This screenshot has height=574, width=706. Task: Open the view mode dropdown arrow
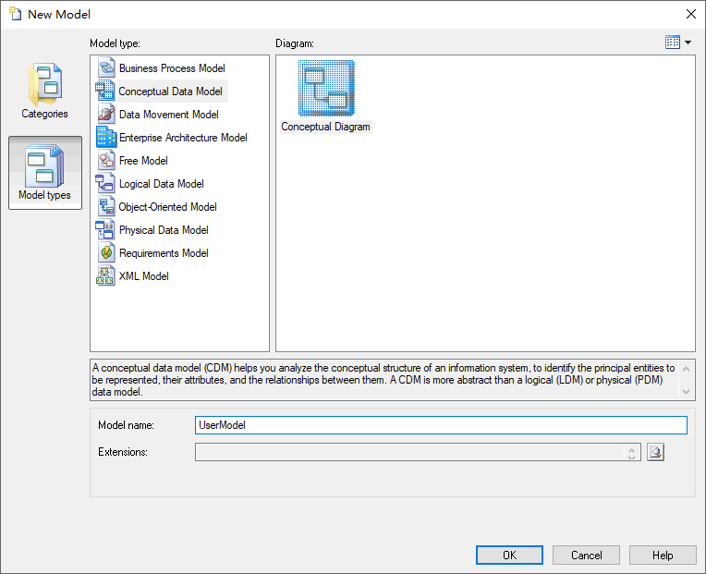(x=688, y=43)
